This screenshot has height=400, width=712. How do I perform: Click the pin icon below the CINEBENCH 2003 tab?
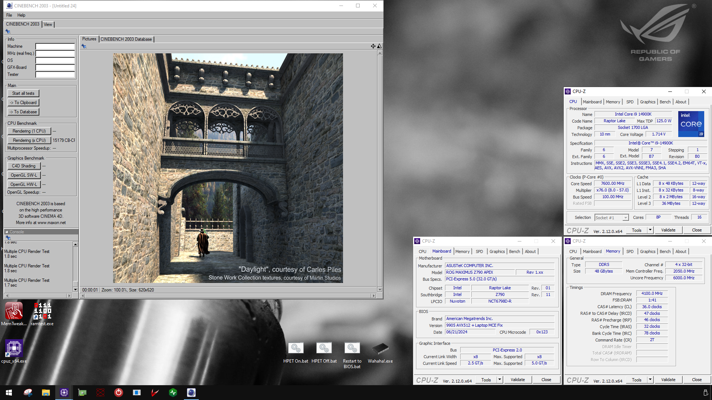tap(8, 31)
